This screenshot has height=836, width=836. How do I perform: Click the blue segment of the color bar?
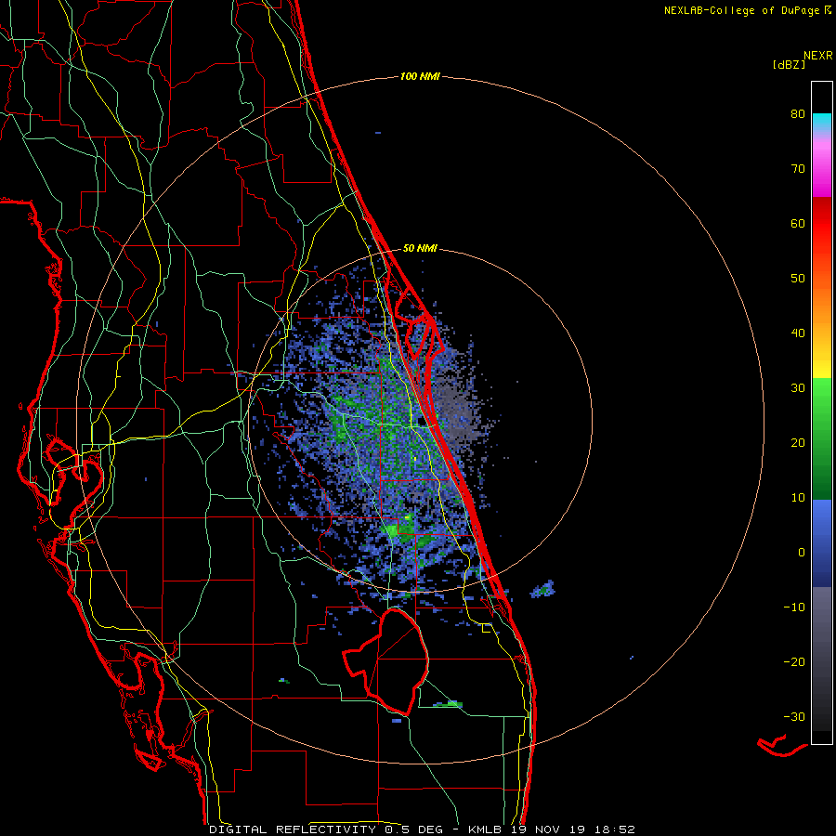[822, 543]
